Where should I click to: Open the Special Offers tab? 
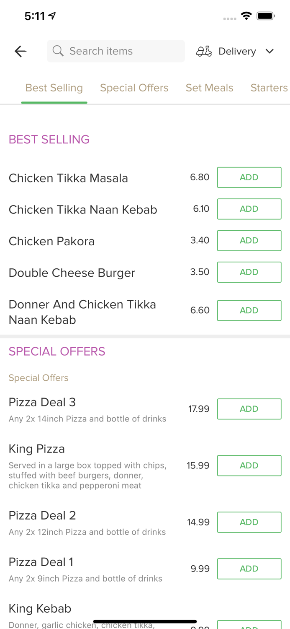tap(134, 88)
